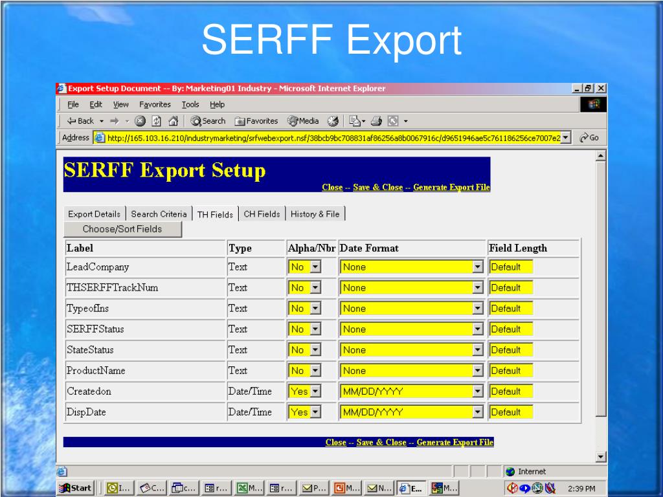Open the Edit menu
The height and width of the screenshot is (497, 663).
(96, 104)
